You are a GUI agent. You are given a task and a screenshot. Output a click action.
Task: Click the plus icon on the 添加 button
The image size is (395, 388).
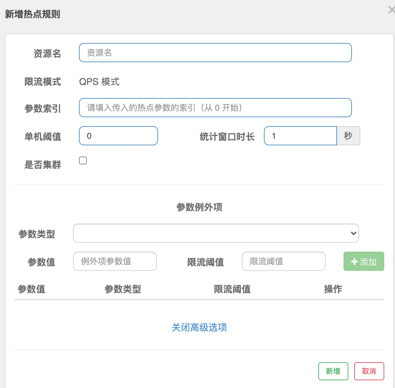[x=355, y=261]
